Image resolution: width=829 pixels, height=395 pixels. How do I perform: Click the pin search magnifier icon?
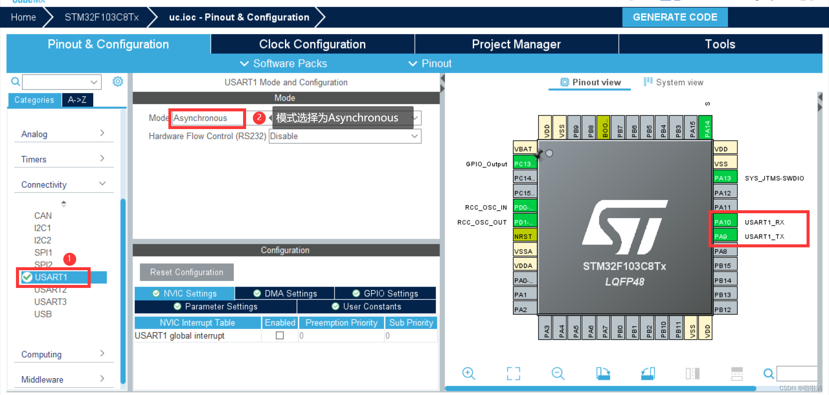click(x=769, y=373)
